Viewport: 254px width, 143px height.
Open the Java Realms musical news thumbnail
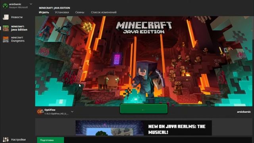coord(110,128)
